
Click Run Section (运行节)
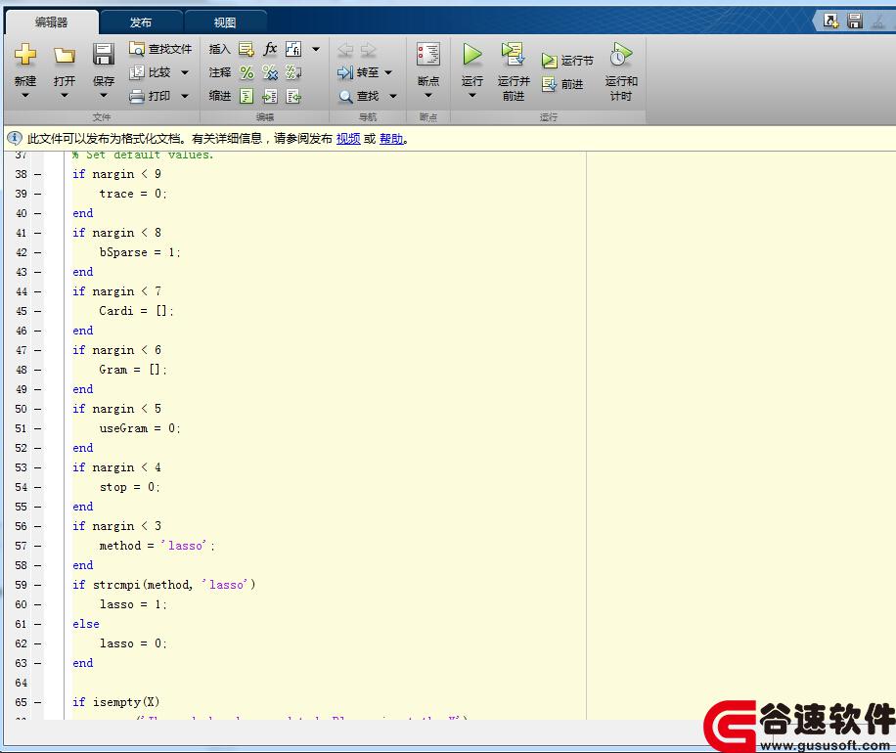pos(567,61)
